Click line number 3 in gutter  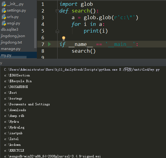(43, 18)
